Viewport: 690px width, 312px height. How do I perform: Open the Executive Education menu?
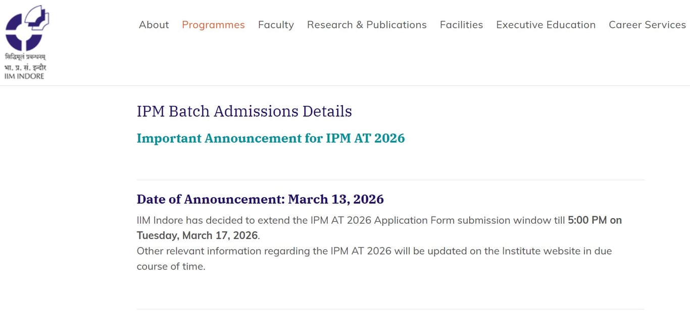546,25
